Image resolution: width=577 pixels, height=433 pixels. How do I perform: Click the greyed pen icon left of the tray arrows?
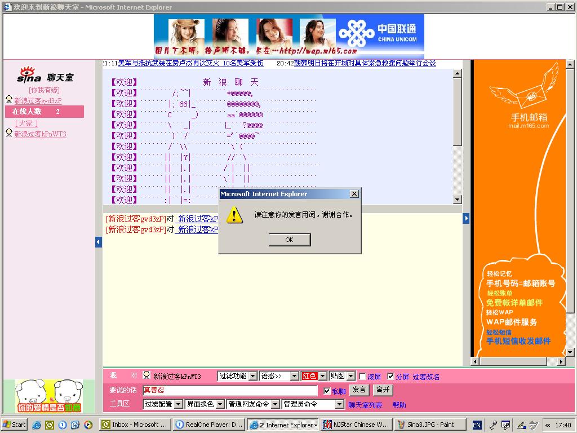click(533, 425)
